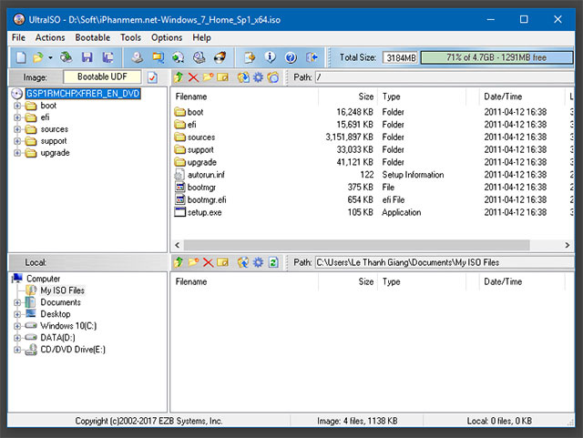Click the red Delete X in image toolbar

(x=193, y=77)
